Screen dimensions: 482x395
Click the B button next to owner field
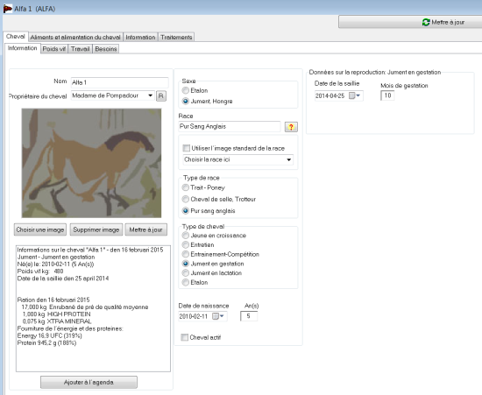pyautogui.click(x=161, y=95)
